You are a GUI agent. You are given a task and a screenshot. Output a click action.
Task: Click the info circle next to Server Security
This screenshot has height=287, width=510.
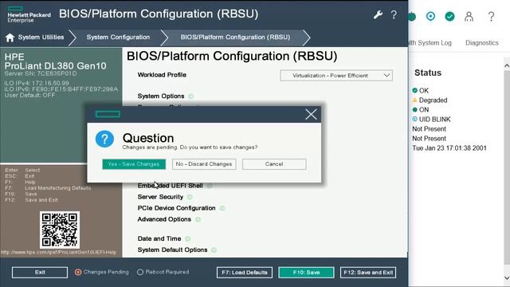click(190, 197)
